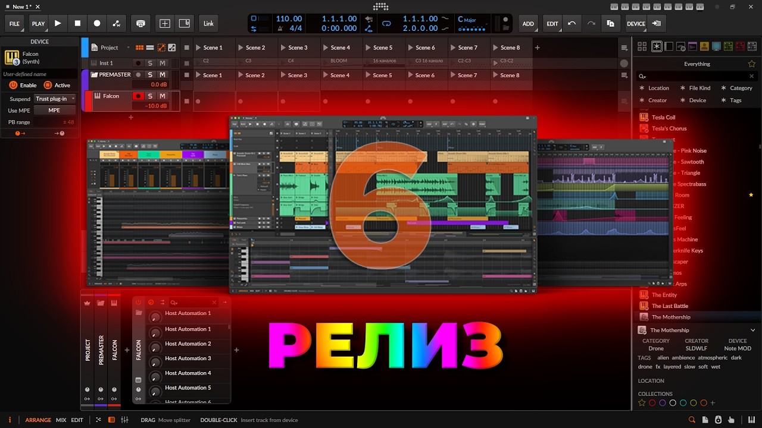
Task: Arm global Record button in transport
Action: tap(97, 24)
